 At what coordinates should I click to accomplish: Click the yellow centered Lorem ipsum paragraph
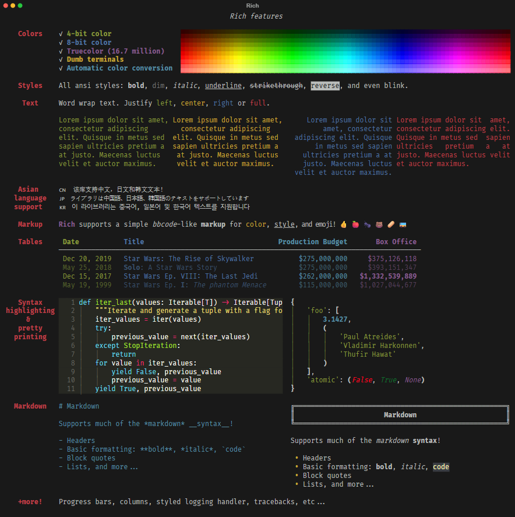coord(227,142)
